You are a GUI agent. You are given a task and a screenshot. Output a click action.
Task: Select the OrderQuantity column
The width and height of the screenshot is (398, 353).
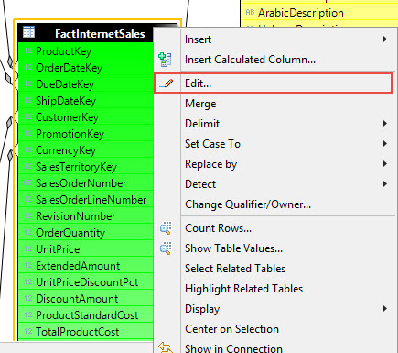pos(85,232)
